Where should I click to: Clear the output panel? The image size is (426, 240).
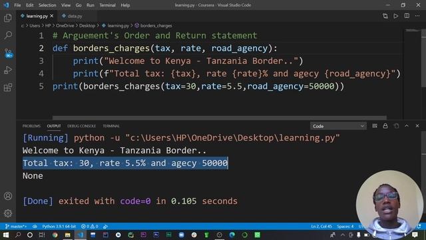click(x=375, y=126)
